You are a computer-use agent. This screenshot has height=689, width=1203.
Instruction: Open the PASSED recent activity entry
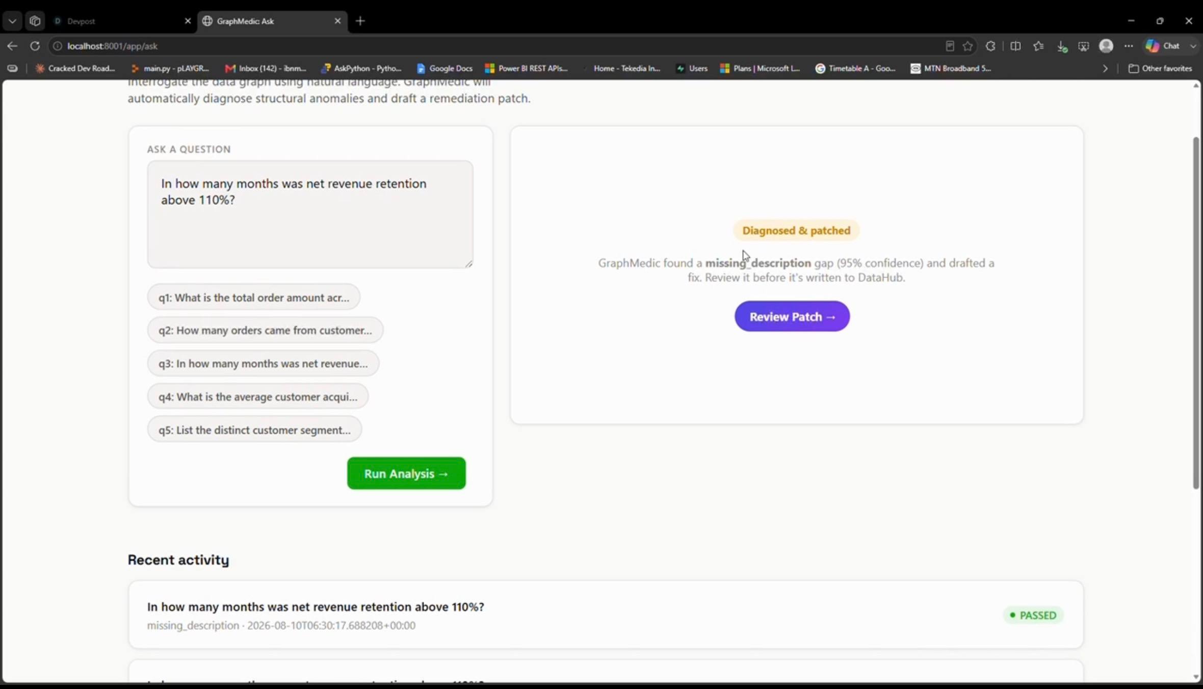(606, 615)
